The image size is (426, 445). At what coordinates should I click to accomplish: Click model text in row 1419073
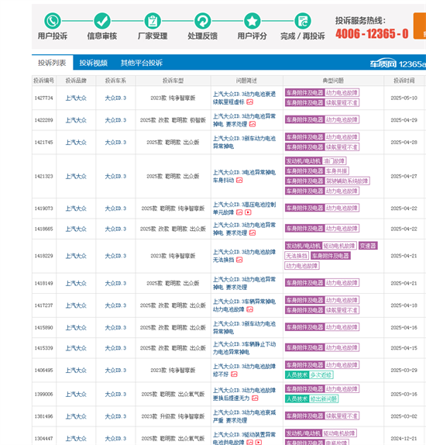click(173, 209)
